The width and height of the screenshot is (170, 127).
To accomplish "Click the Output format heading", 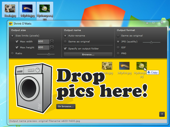I will (126, 30).
